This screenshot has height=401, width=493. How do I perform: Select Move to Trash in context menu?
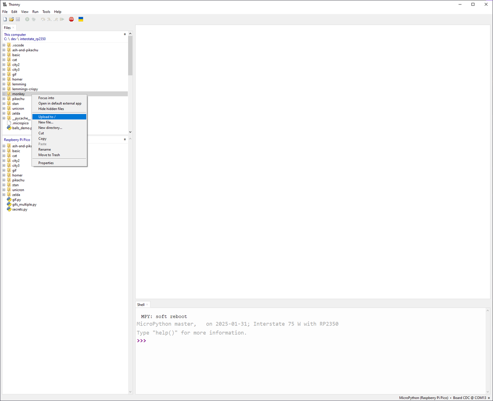[x=59, y=155]
